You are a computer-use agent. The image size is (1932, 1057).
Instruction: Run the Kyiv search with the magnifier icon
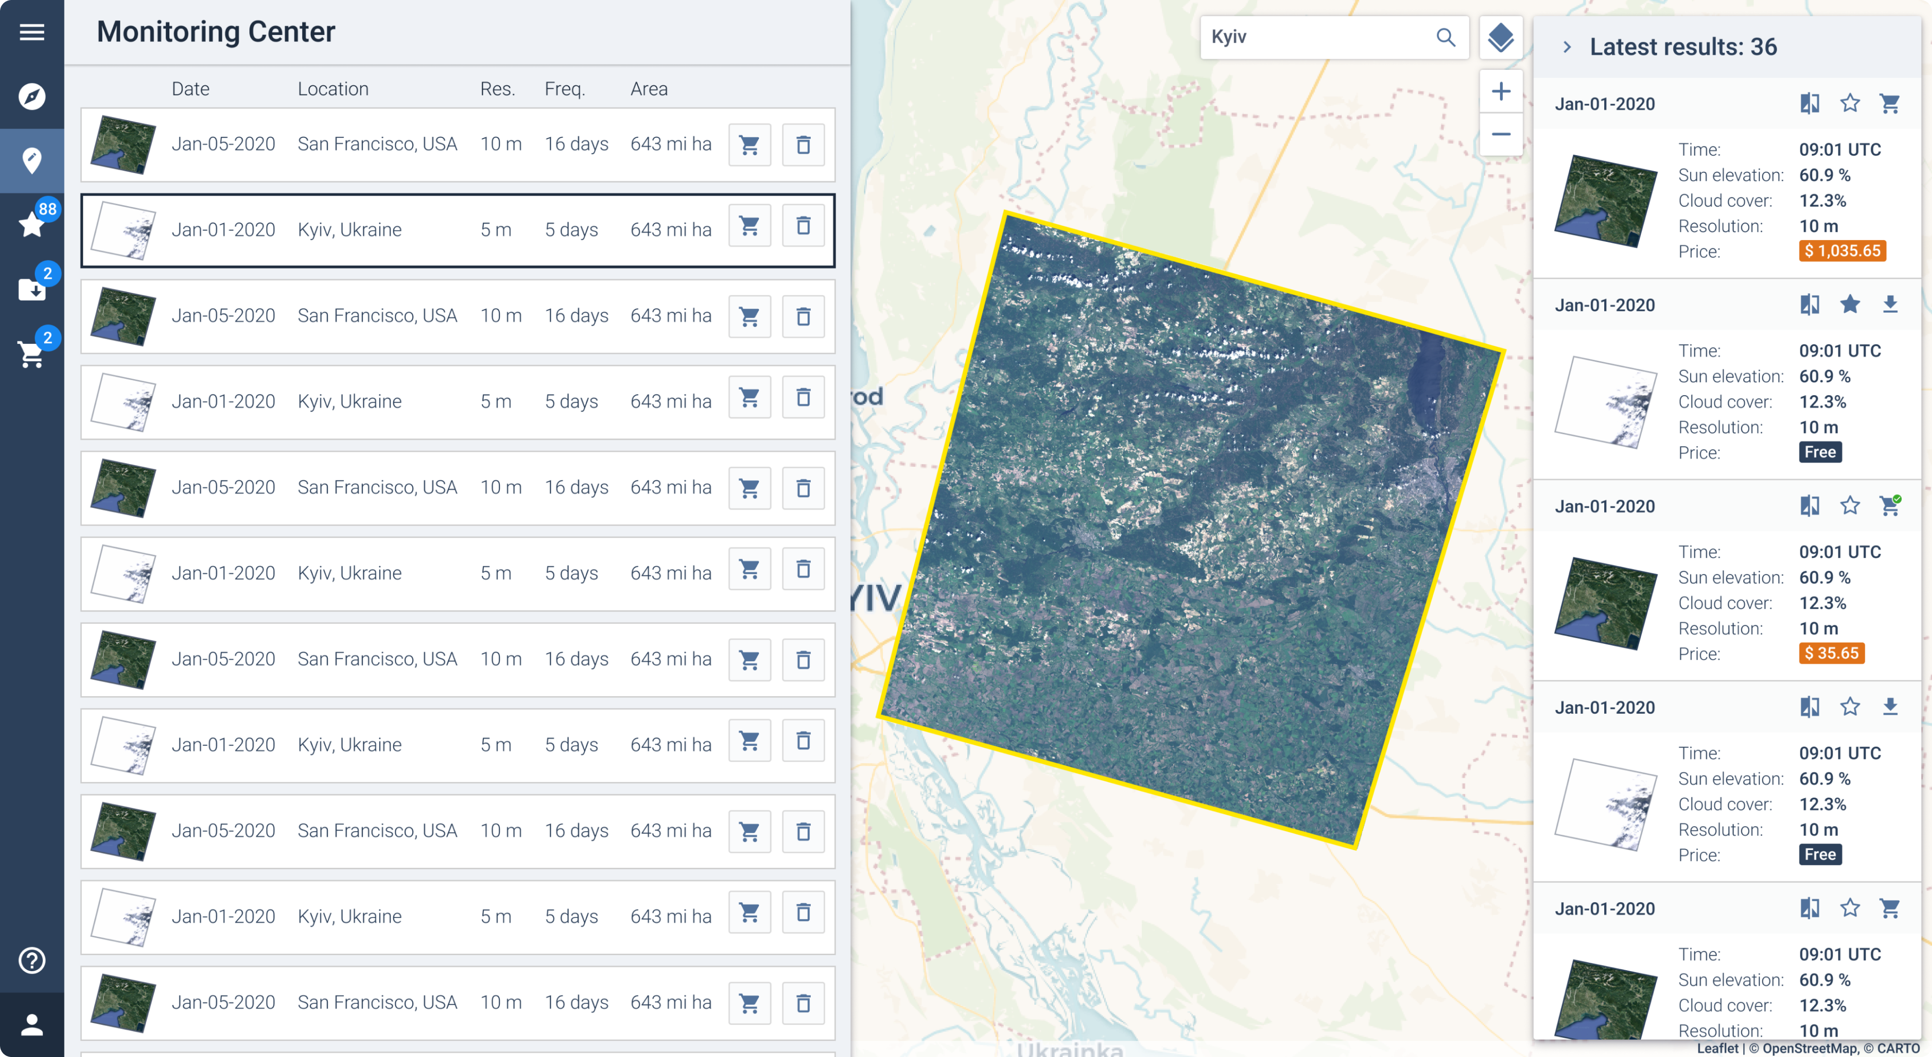(1446, 37)
